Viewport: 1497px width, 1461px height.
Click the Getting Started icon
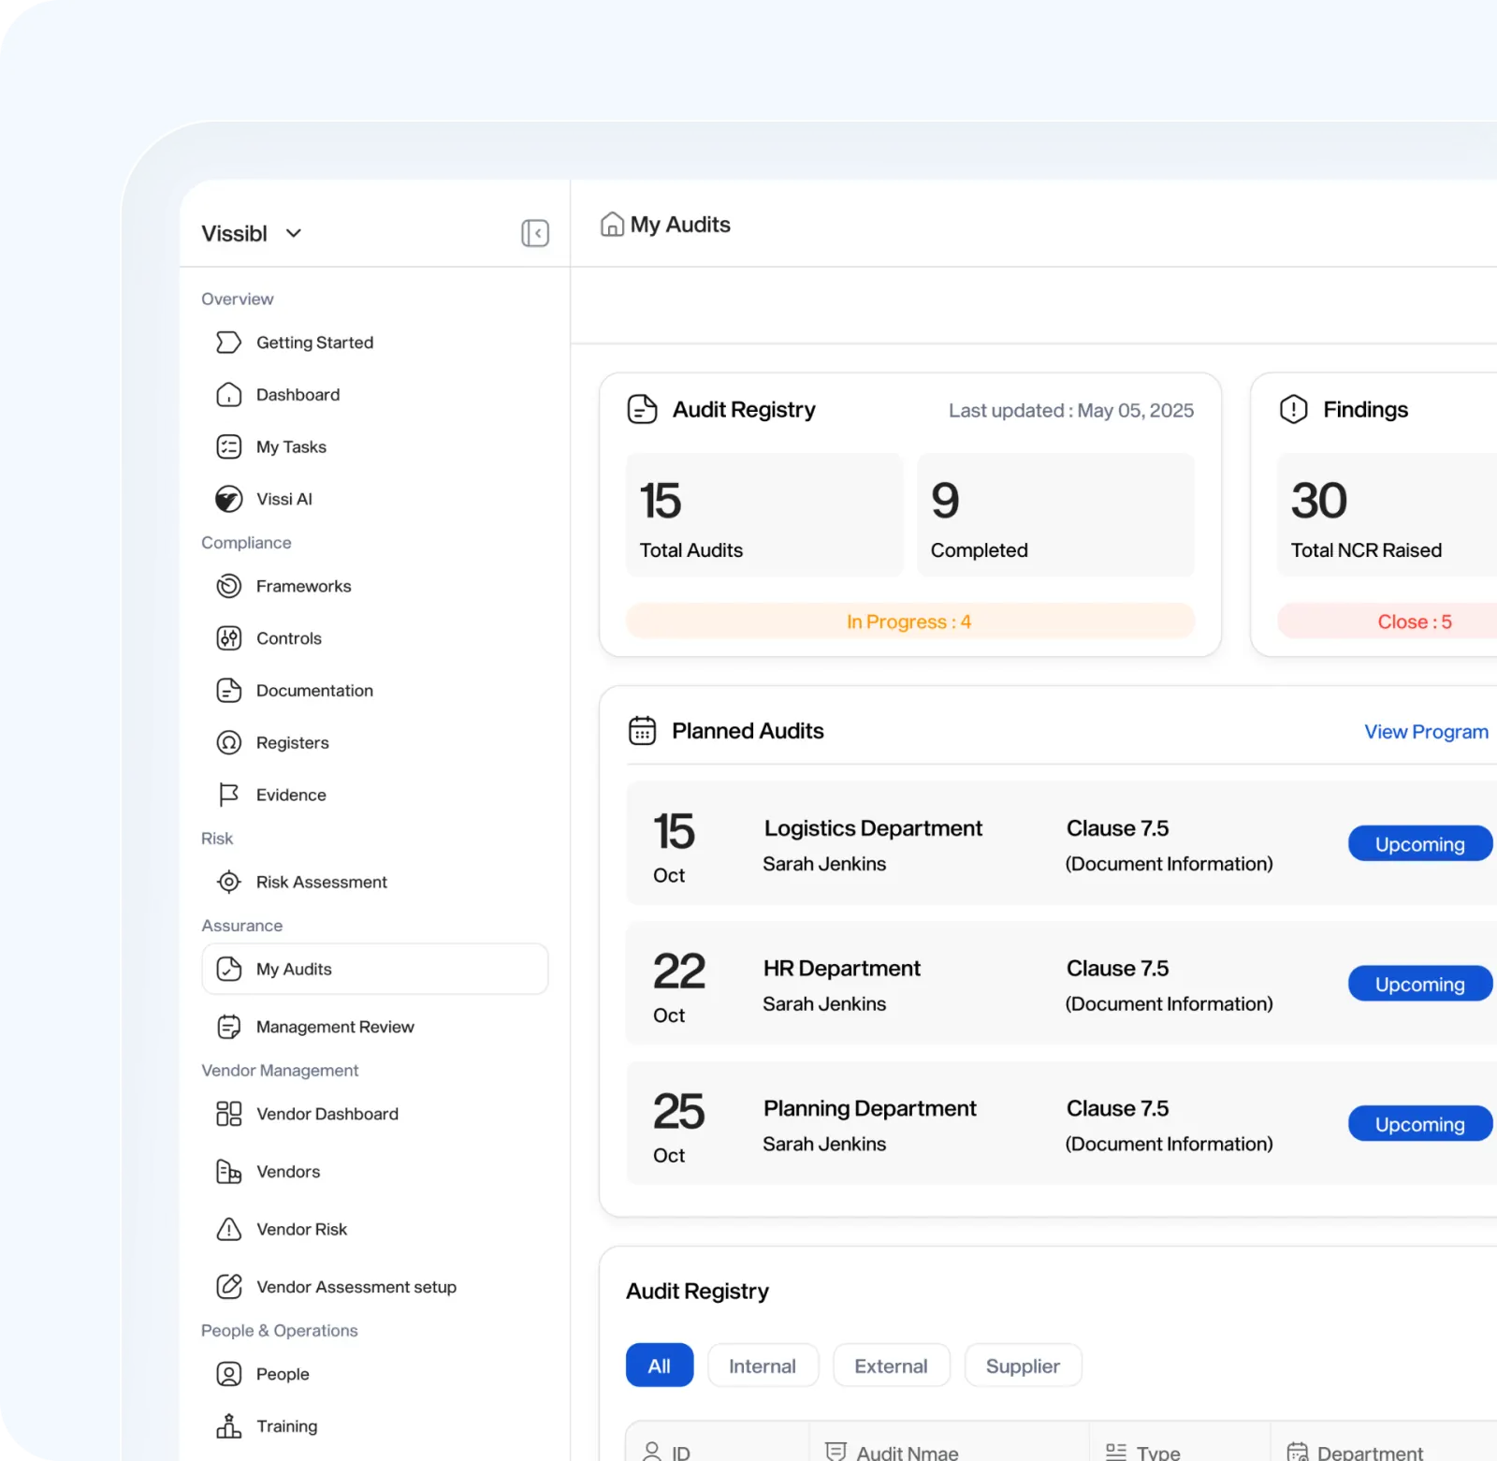[228, 343]
